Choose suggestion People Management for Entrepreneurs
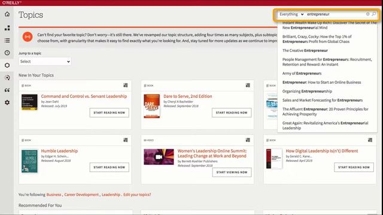Viewport: 383px width, 215px height. (x=327, y=62)
